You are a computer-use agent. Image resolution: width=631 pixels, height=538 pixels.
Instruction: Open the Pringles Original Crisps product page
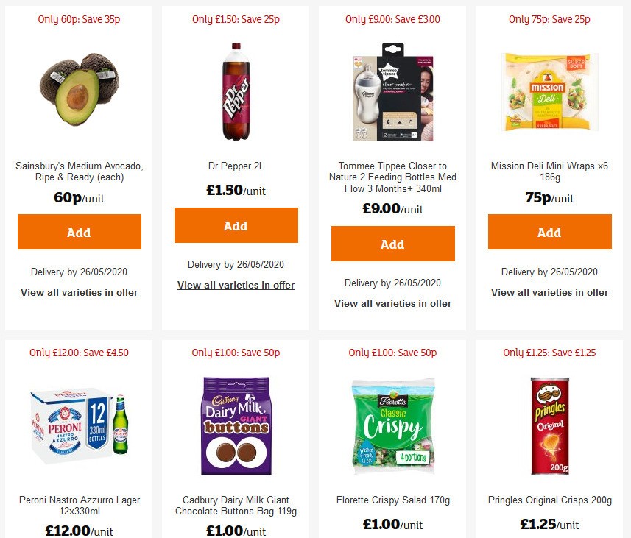coord(549,499)
